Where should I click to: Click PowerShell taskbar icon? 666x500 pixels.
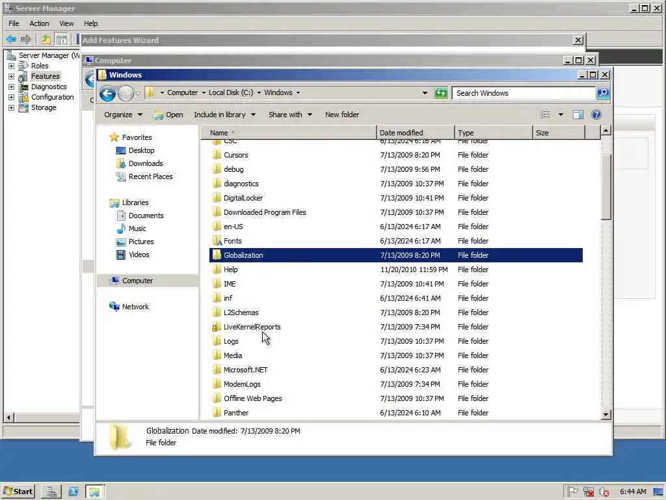pos(73,492)
